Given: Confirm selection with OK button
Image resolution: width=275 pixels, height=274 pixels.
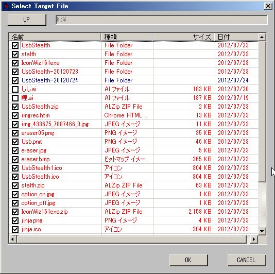Looking at the screenshot, I should click(x=188, y=260).
